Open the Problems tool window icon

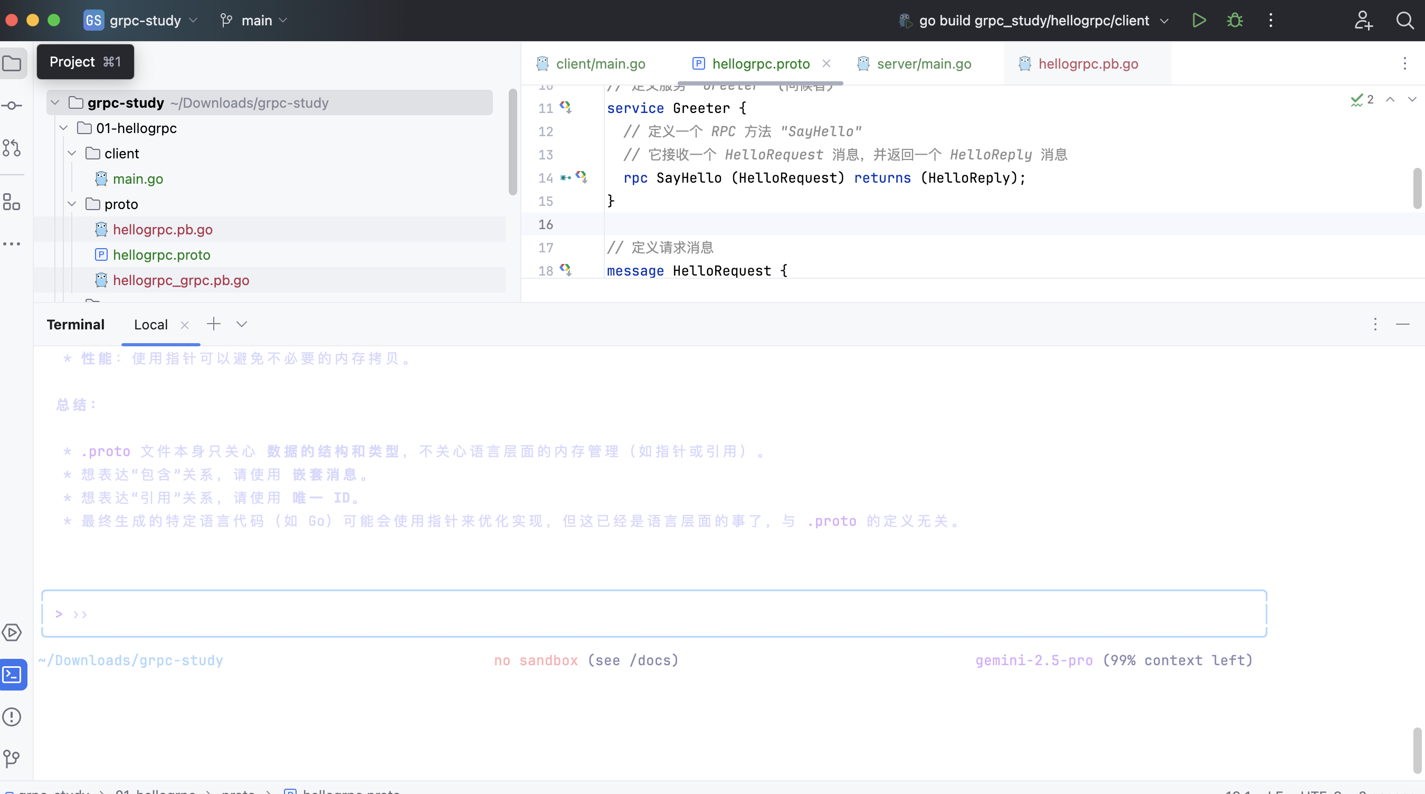(12, 717)
